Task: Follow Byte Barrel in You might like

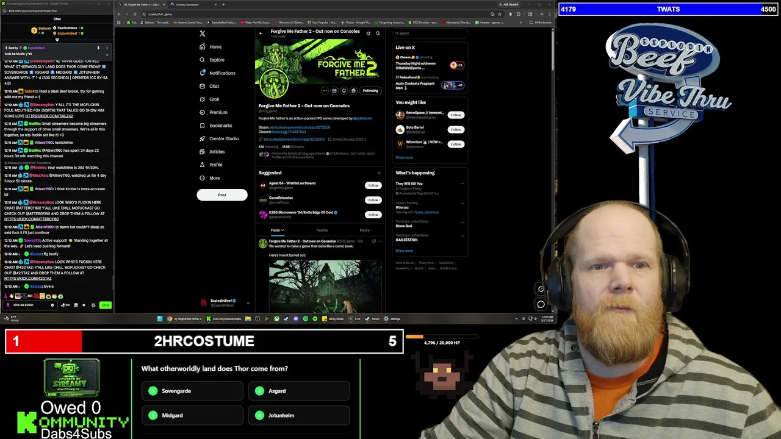Action: coord(456,129)
